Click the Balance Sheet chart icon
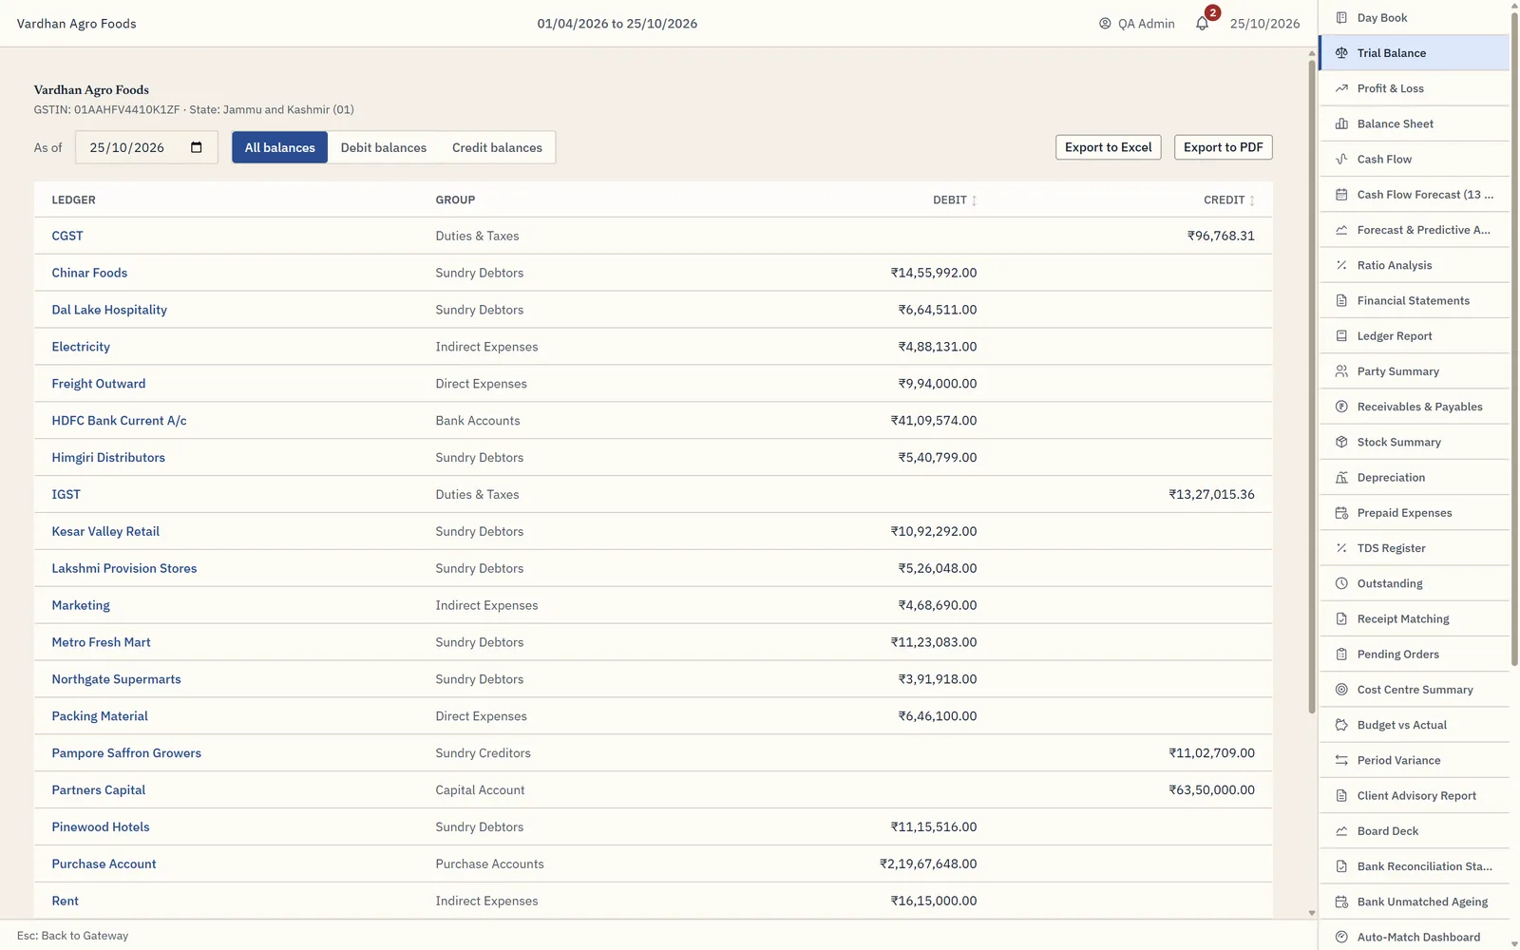Image resolution: width=1520 pixels, height=950 pixels. [1341, 123]
